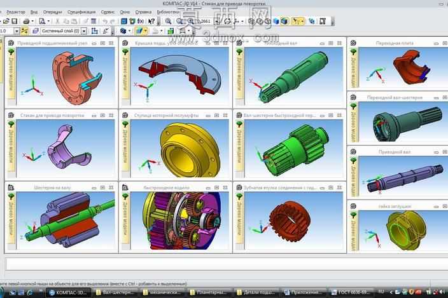Open the f(x) variables panel
Screen dimensions: 448x298
click(x=141, y=21)
